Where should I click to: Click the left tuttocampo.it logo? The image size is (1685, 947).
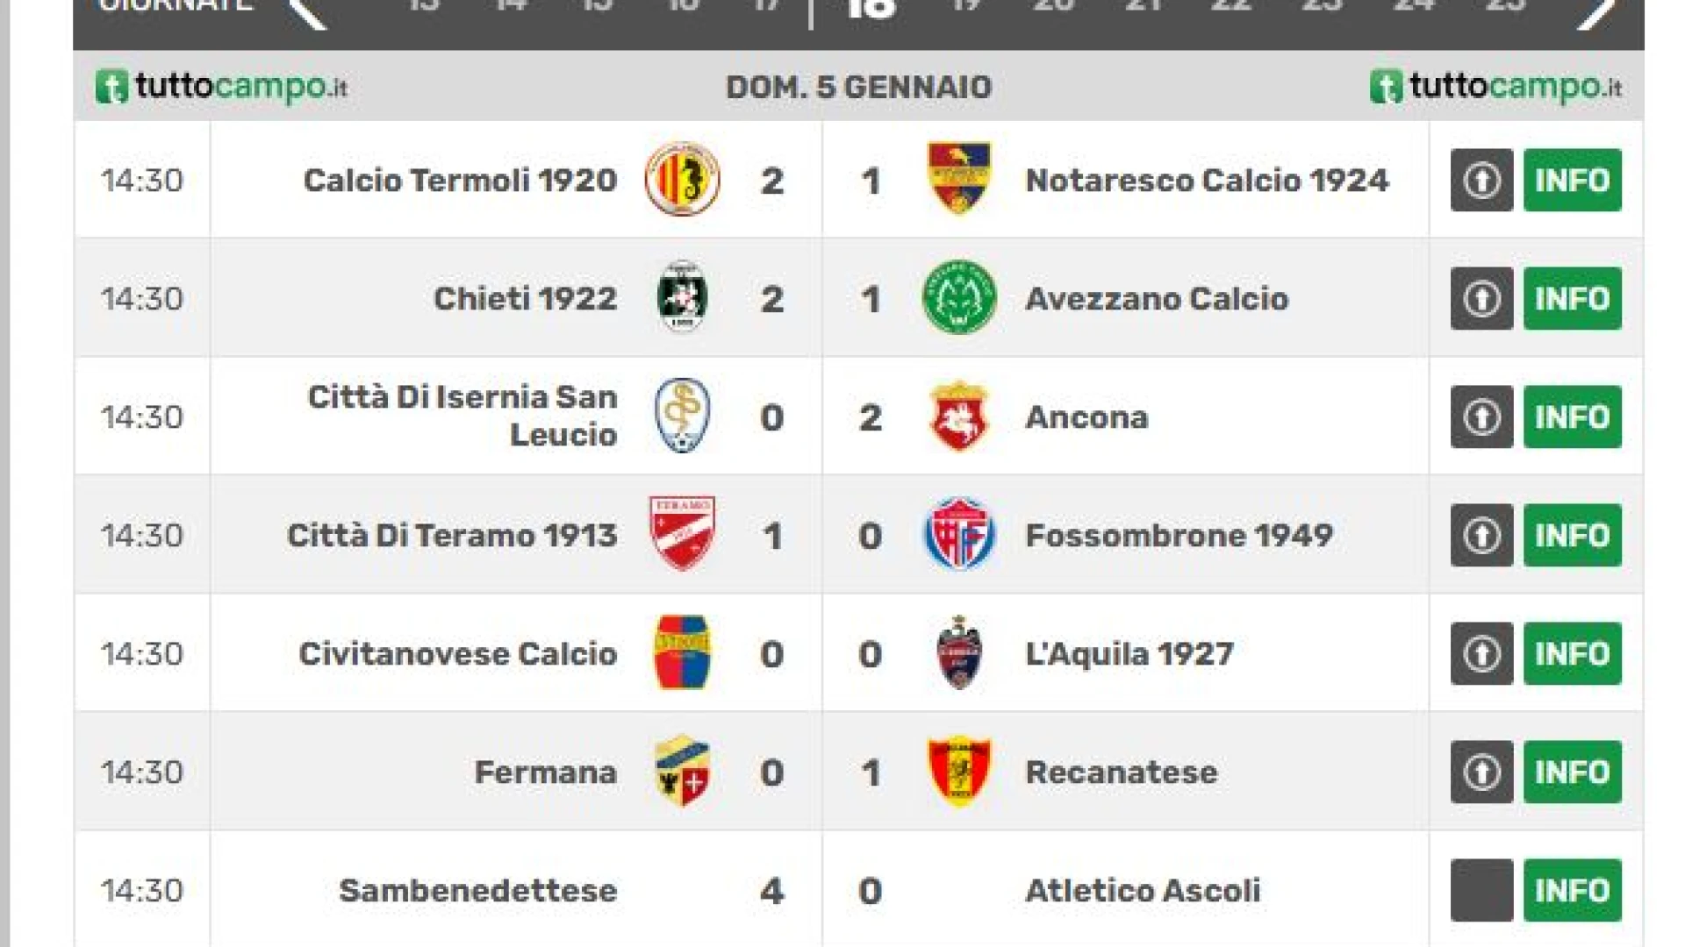click(221, 87)
